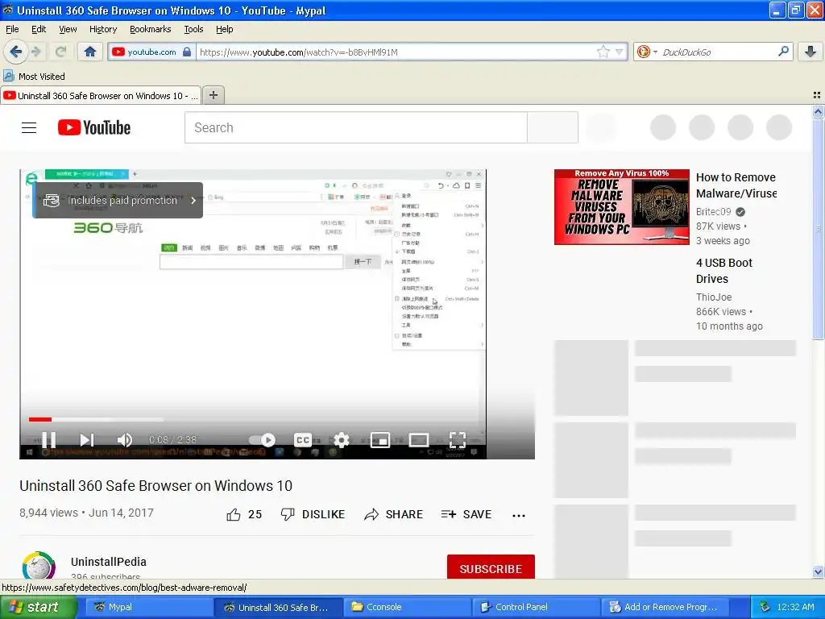Screen dimensions: 825x619
Task: Click the page scrollbar down arrow
Action: [818, 571]
